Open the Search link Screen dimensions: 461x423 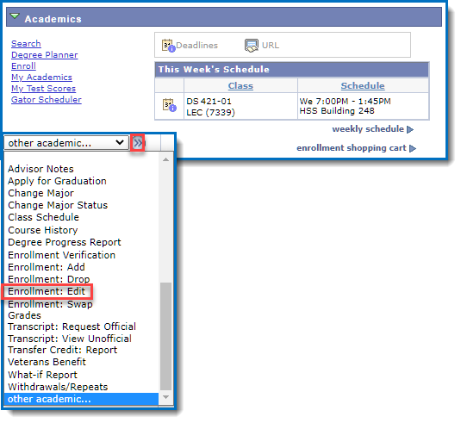point(26,43)
